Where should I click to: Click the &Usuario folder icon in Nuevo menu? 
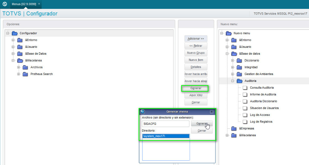(234, 47)
